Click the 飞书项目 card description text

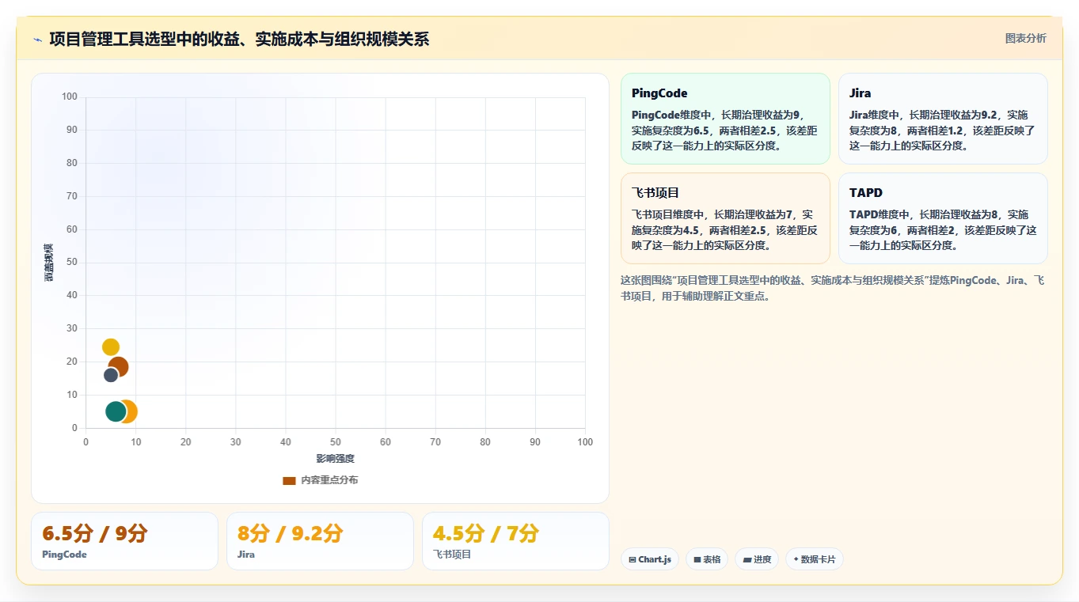click(724, 230)
